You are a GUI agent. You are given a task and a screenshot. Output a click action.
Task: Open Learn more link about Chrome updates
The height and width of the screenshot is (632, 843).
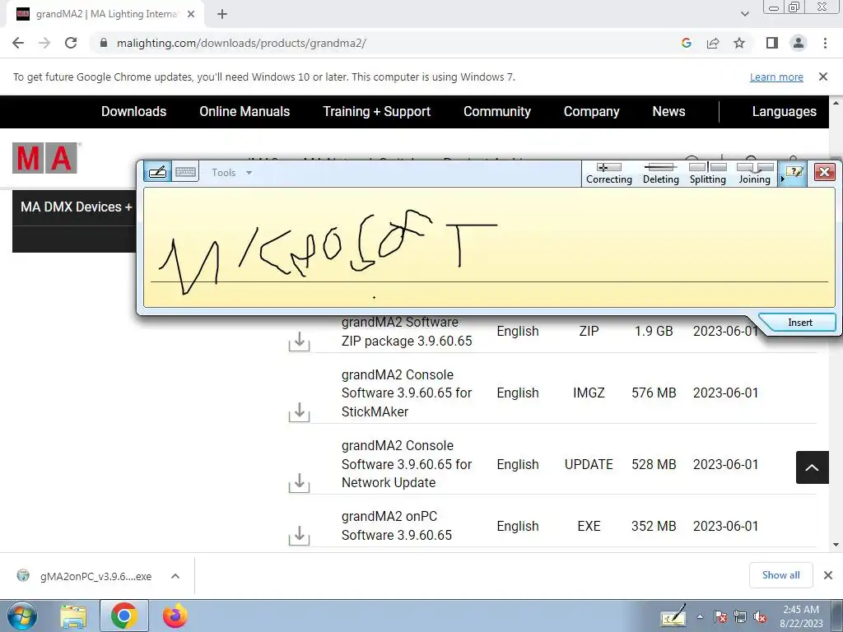point(776,77)
